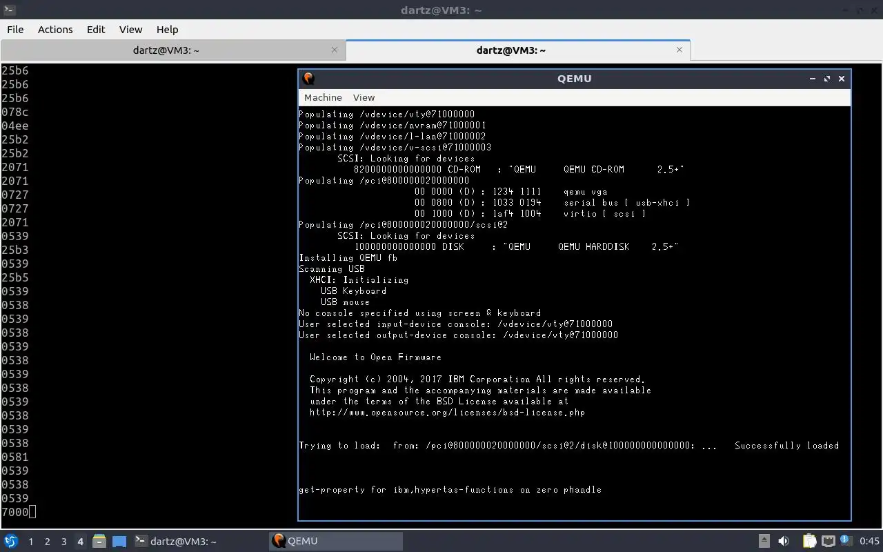883x552 pixels.
Task: Minimize the QEMU window
Action: pos(813,79)
